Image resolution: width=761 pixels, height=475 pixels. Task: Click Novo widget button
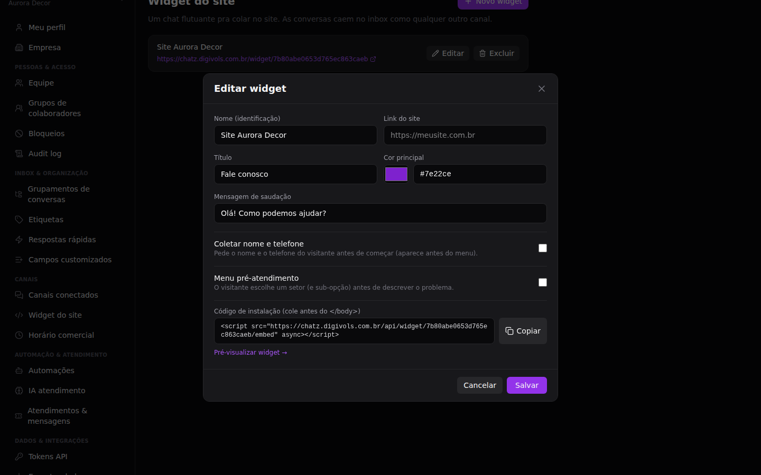(493, 3)
